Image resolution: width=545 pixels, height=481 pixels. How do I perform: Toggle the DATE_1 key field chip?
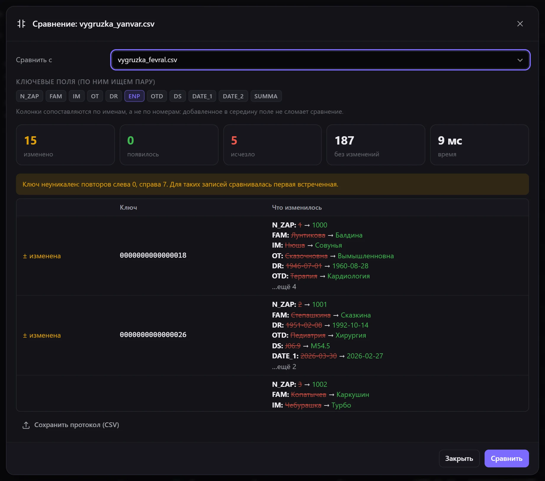[202, 96]
